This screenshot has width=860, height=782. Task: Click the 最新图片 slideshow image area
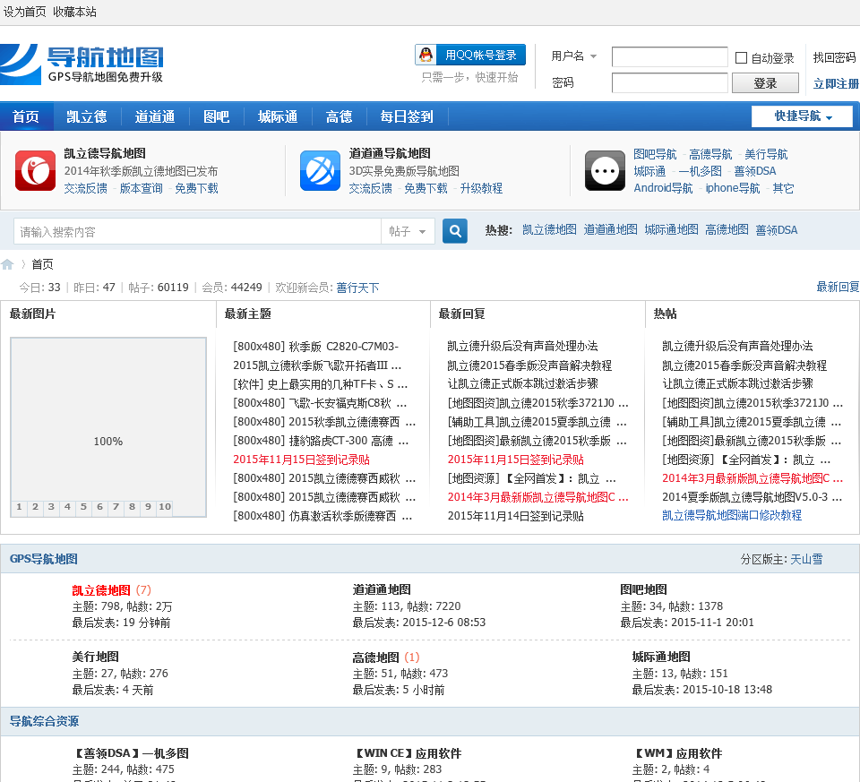(x=108, y=427)
